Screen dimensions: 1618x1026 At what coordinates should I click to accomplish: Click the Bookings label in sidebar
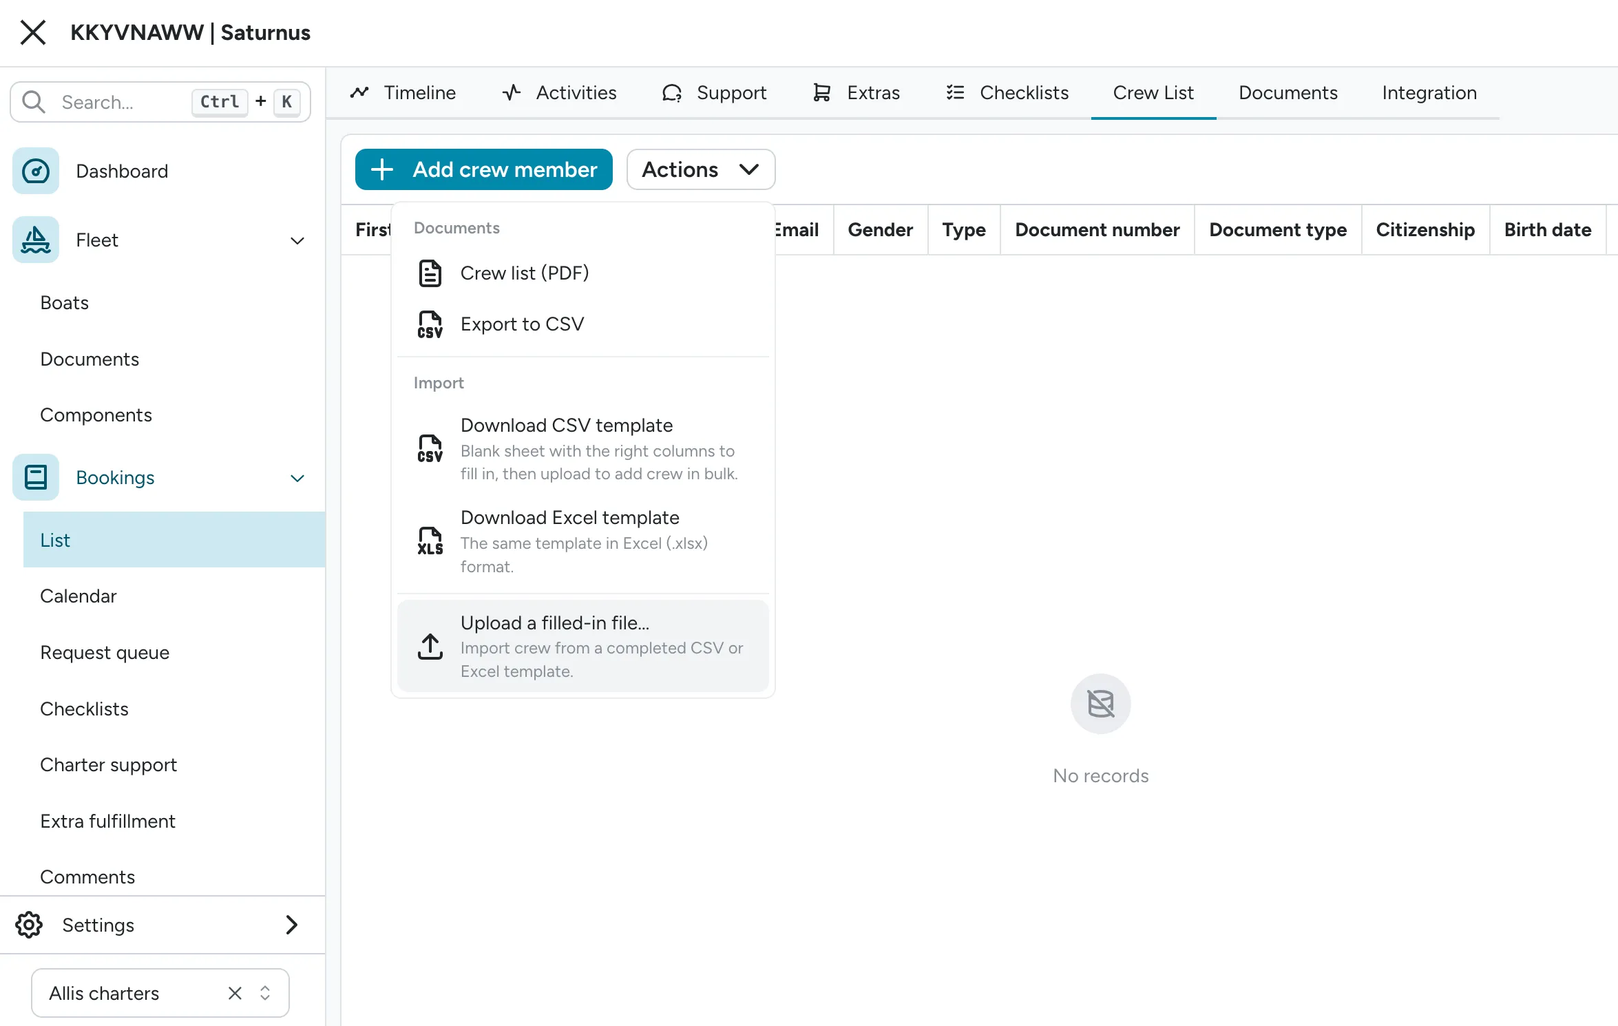coord(115,478)
